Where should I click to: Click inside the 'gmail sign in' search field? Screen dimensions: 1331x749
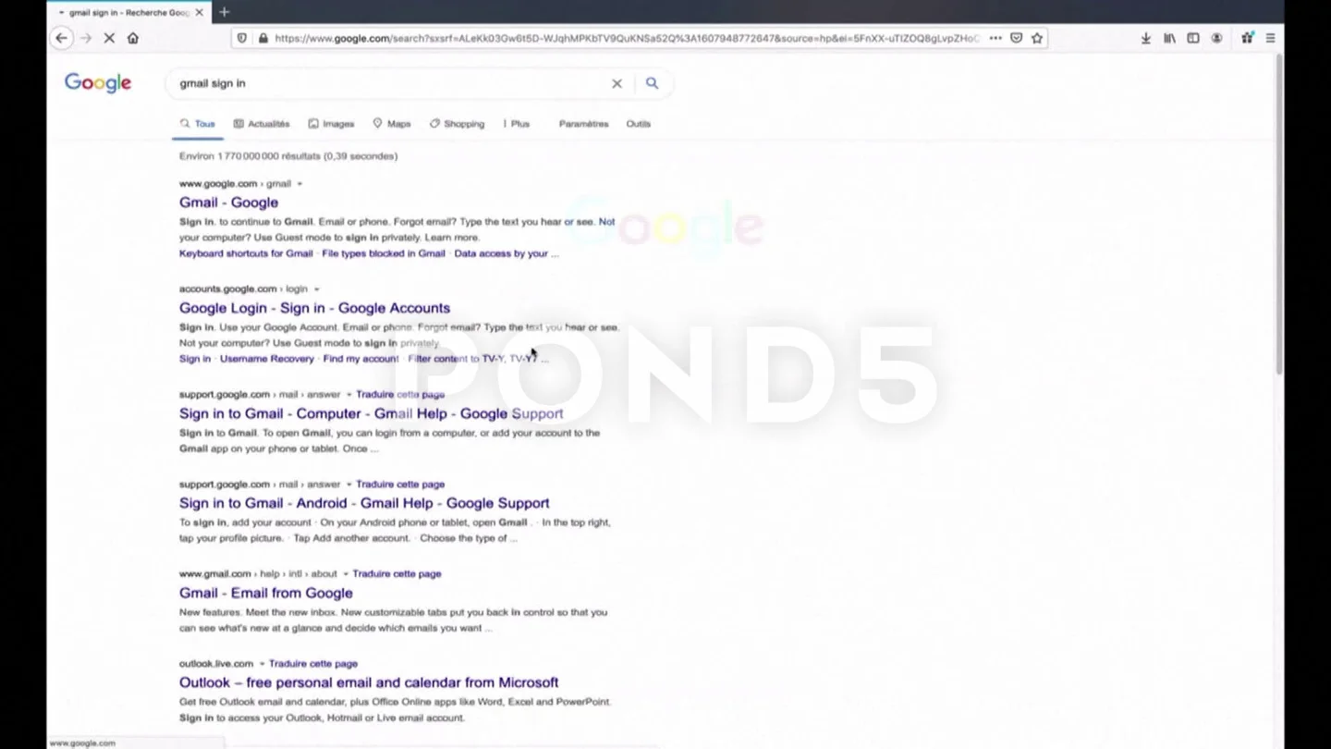(388, 83)
